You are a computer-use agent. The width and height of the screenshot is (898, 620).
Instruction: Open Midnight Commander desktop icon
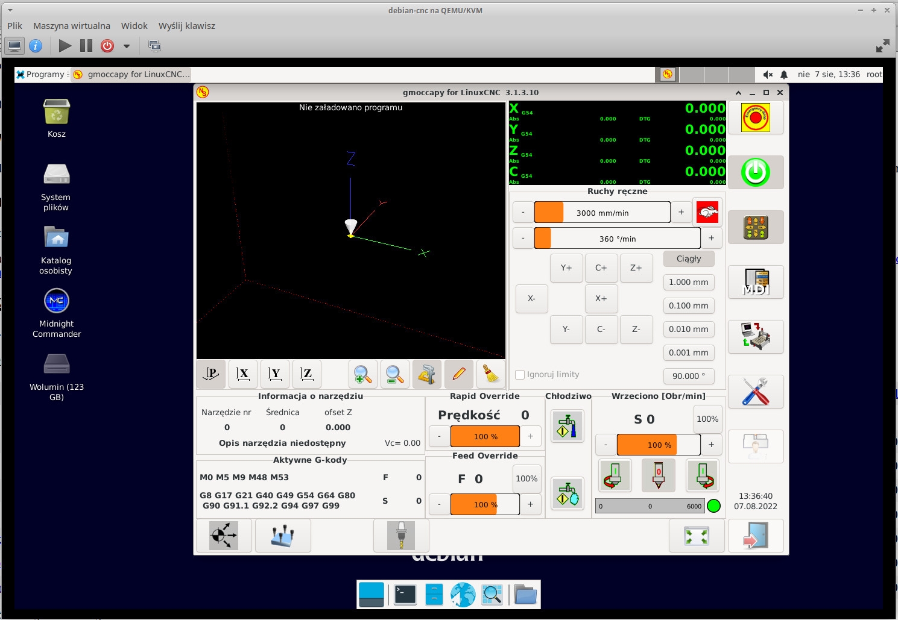tap(57, 313)
